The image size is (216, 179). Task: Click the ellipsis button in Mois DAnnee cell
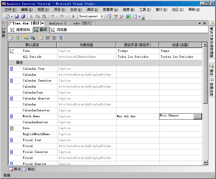point(198,116)
